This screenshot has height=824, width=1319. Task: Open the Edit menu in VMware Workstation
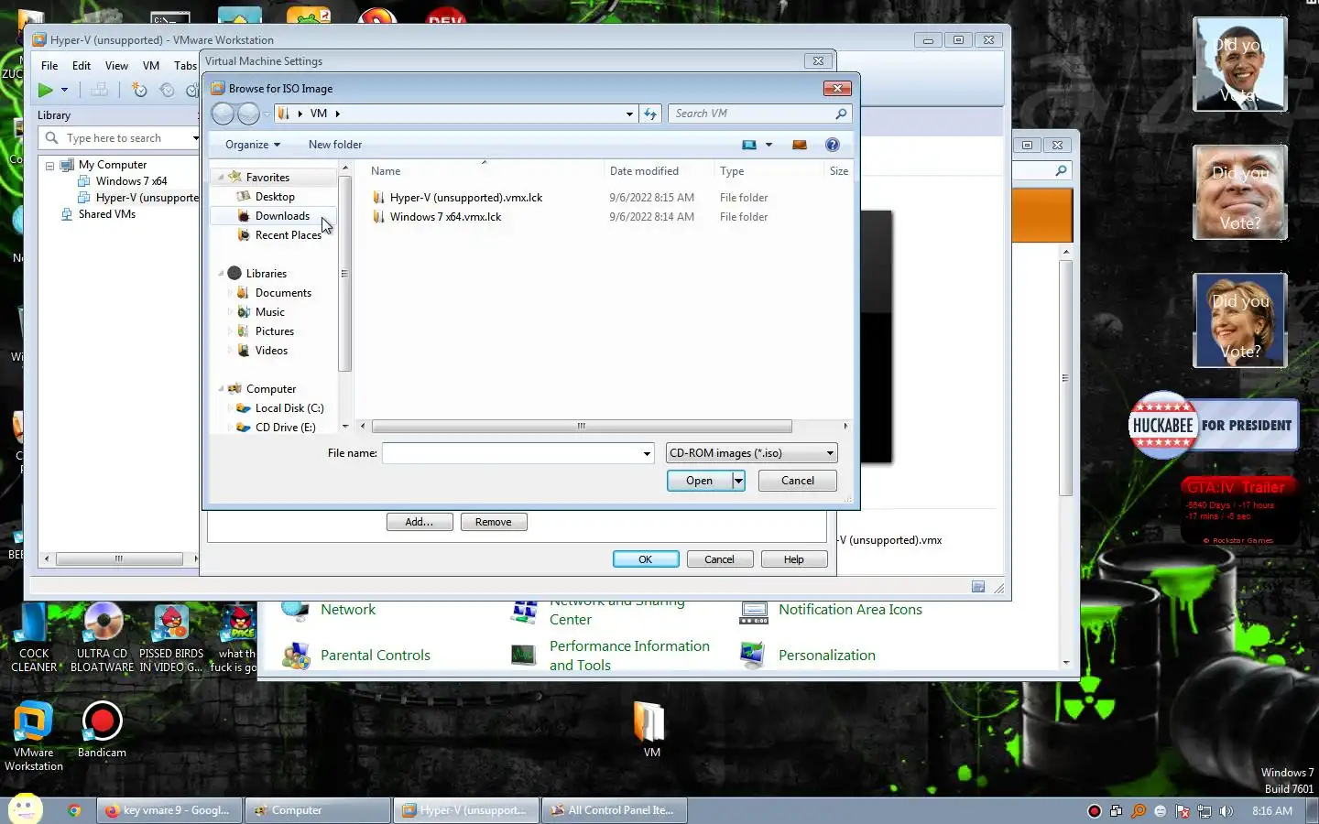click(82, 66)
